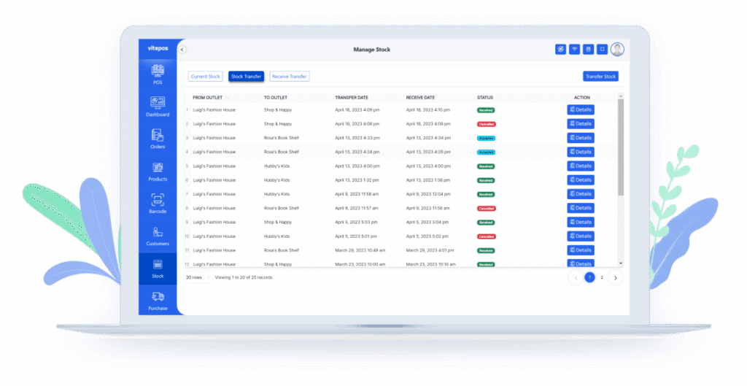Open Details for April 9 11:57 am transfer
The image size is (747, 386).
[581, 208]
